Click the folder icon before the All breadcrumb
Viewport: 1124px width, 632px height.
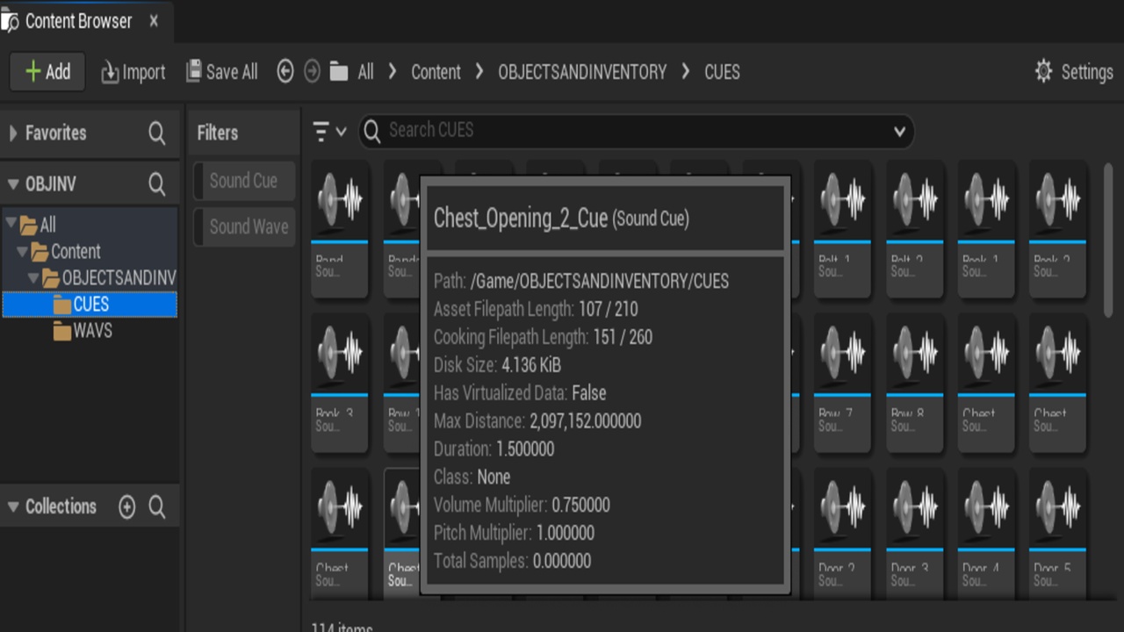(x=339, y=72)
